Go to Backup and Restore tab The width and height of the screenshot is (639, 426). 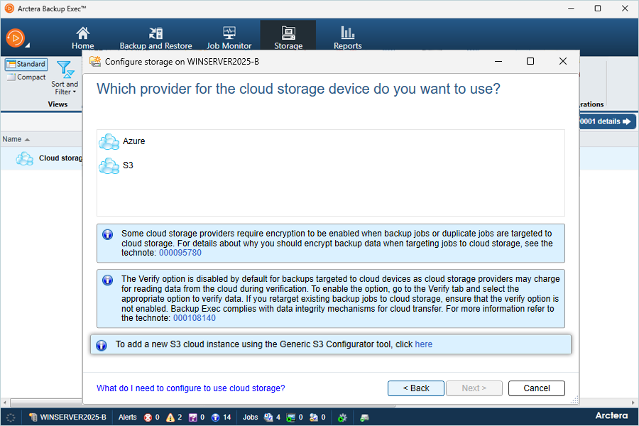click(155, 38)
